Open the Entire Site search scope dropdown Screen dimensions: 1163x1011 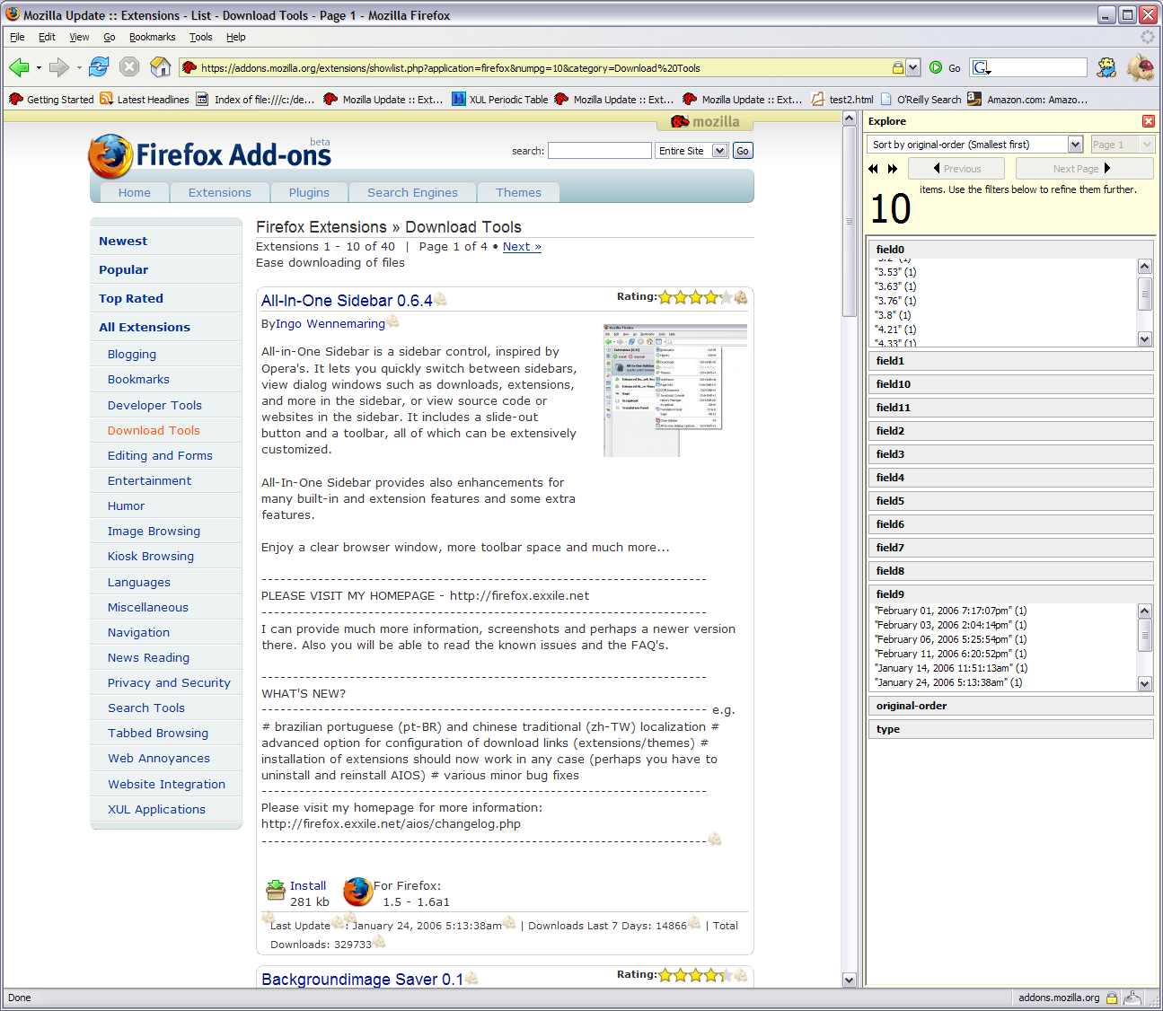tap(719, 151)
